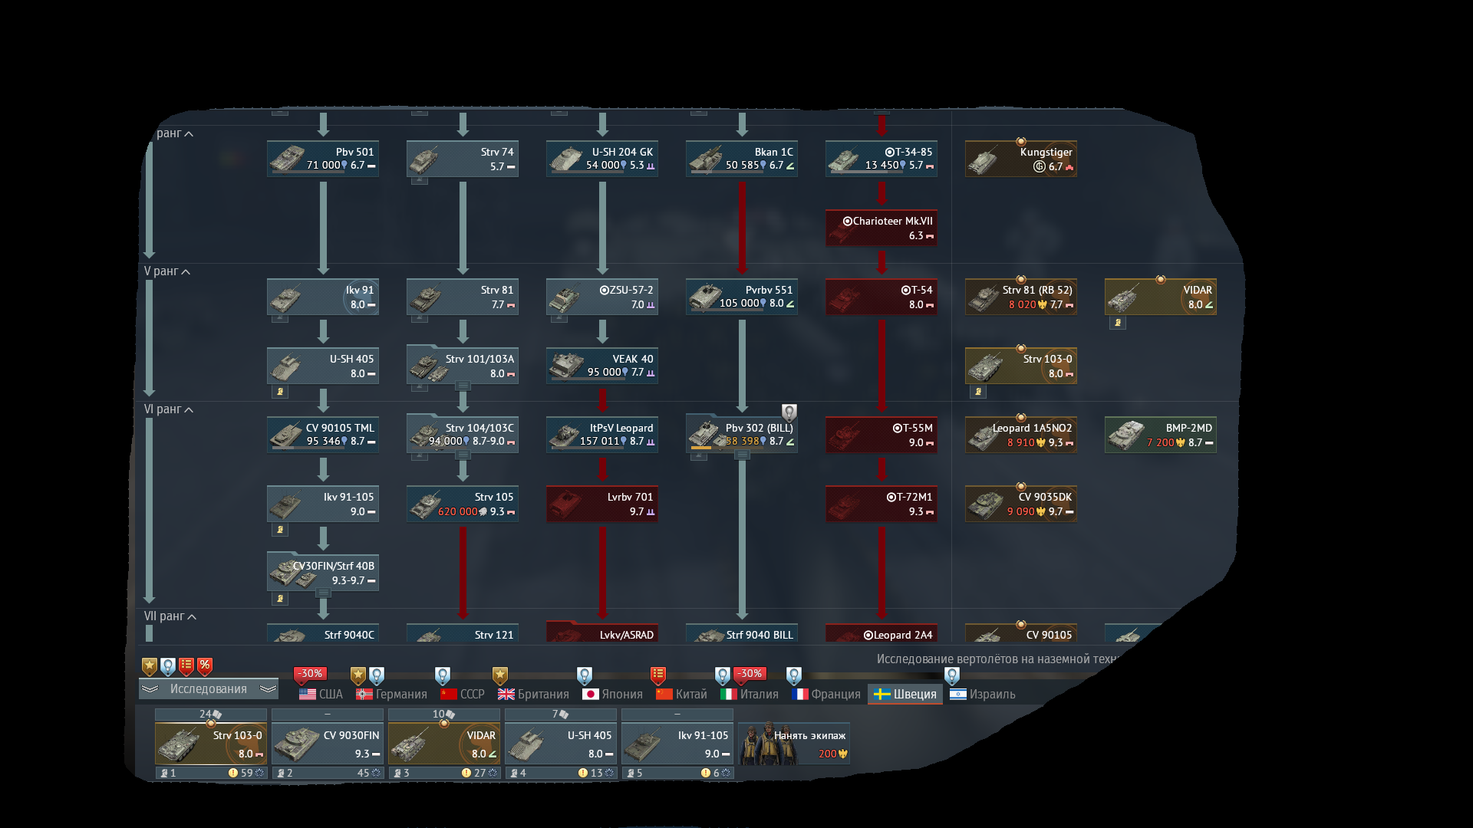Screen dimensions: 1473x828
Task: Click the crew icon below U-SH 405 tile
Action: [x=280, y=392]
